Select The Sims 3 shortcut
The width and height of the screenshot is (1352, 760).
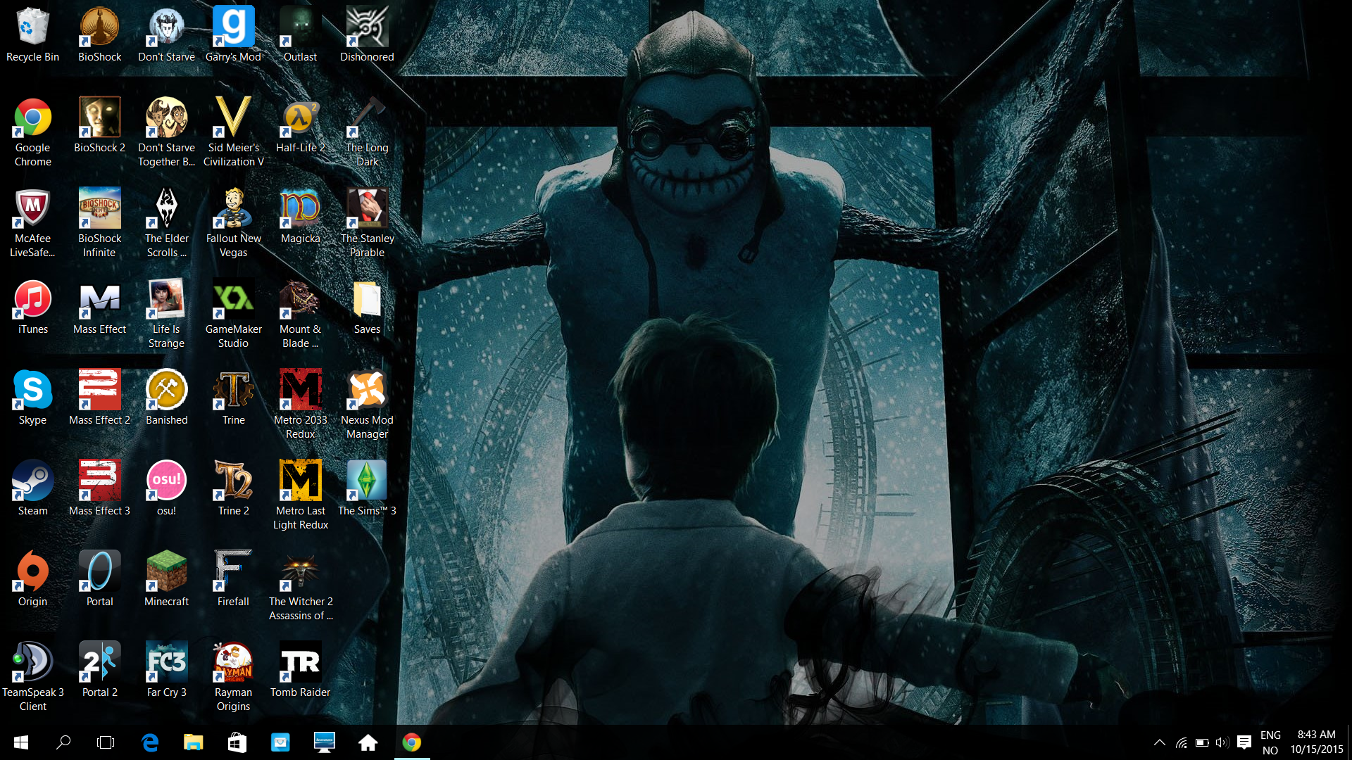pos(367,481)
